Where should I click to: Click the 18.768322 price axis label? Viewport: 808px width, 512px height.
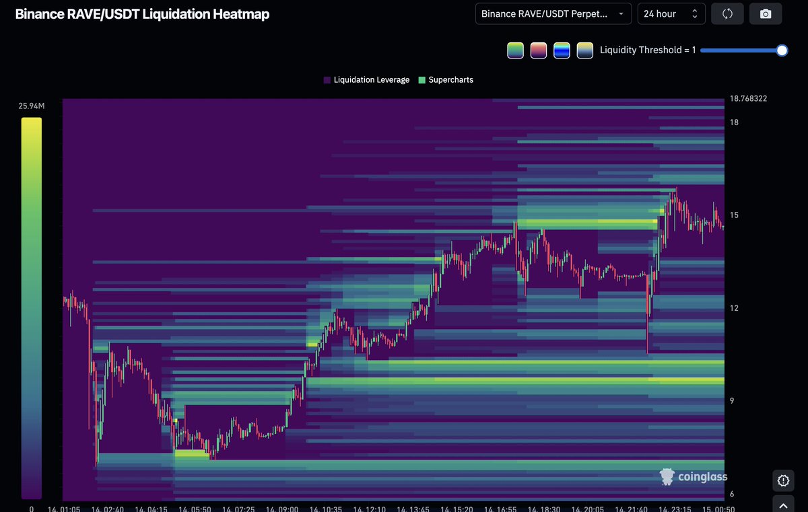click(748, 98)
